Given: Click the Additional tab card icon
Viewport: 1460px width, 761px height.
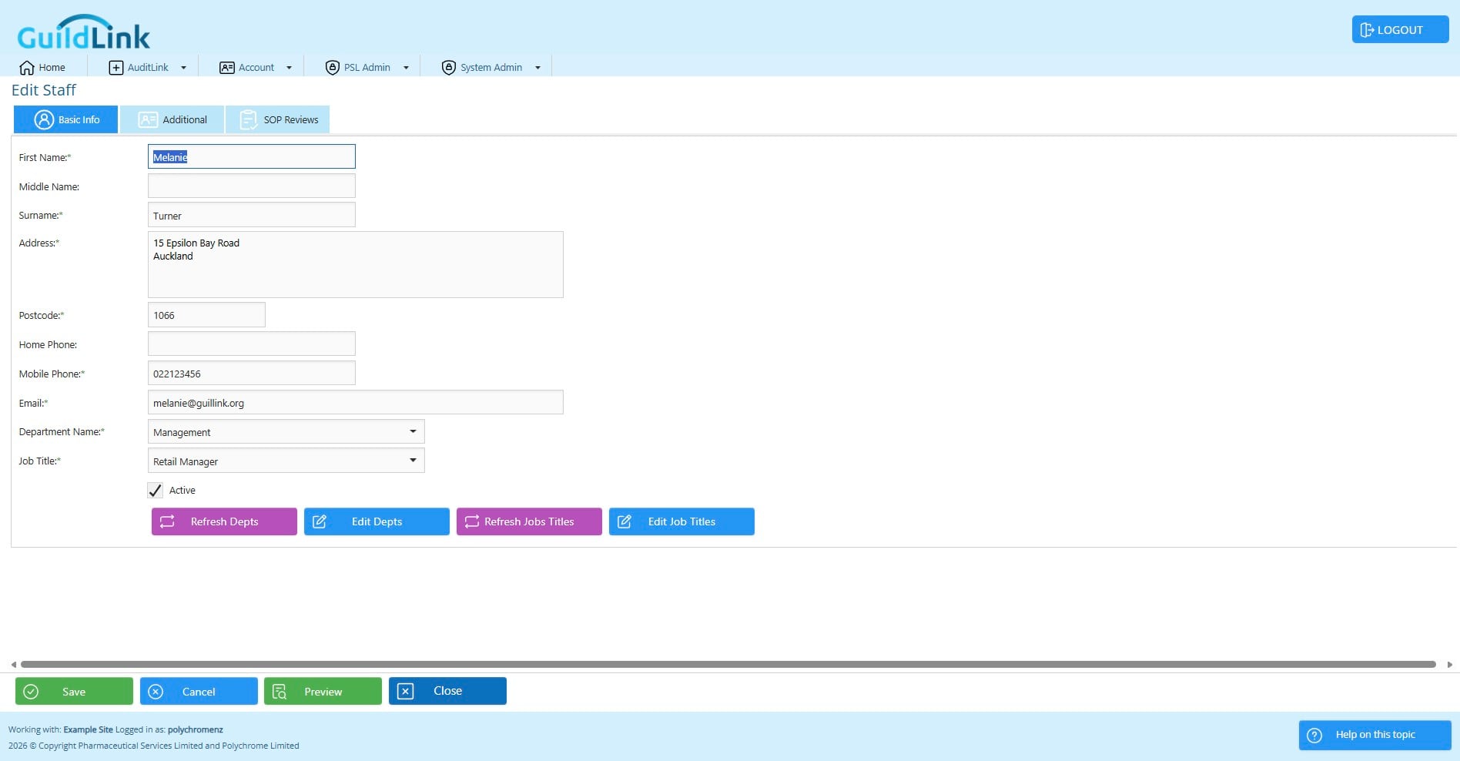Looking at the screenshot, I should pyautogui.click(x=148, y=119).
